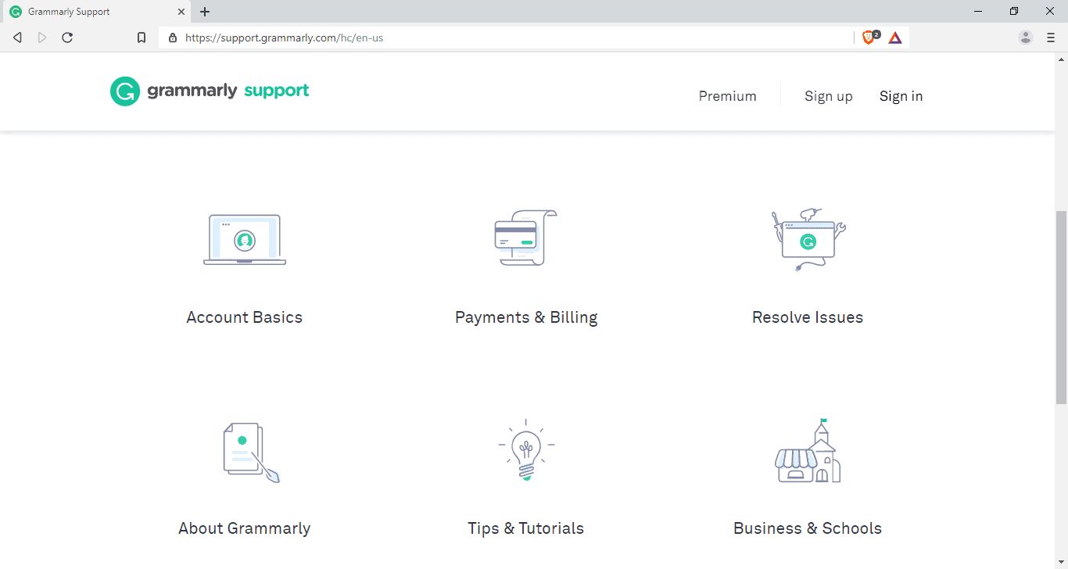1068x569 pixels.
Task: Click inside the address bar
Action: 469,37
